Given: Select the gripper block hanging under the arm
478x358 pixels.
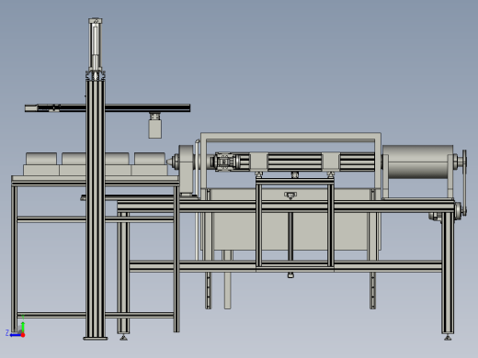Looking at the screenshot, I should (155, 129).
